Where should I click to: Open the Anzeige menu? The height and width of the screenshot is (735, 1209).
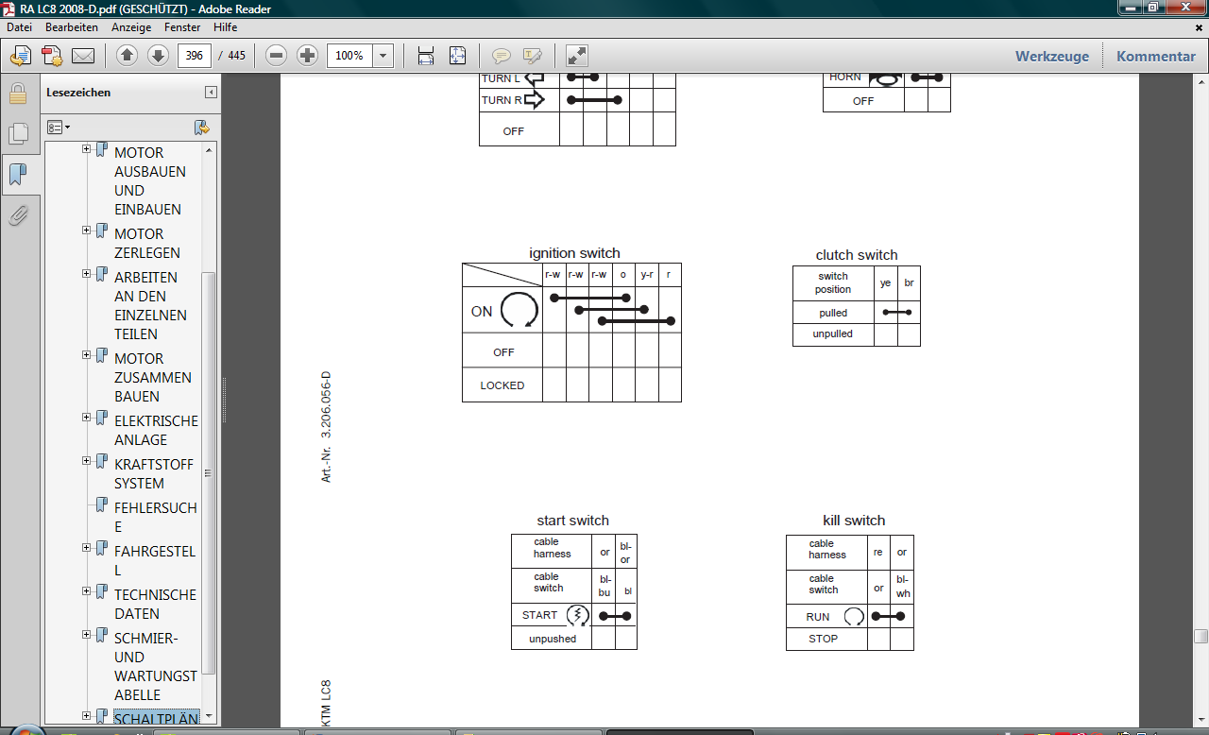point(131,27)
